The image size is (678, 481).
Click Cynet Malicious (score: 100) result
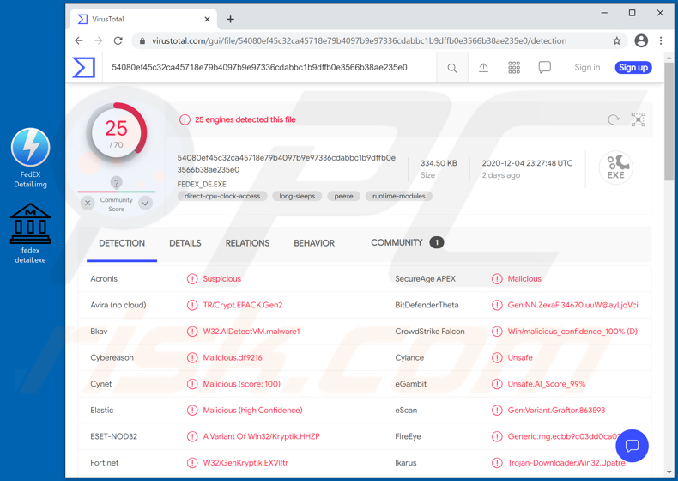coord(242,384)
